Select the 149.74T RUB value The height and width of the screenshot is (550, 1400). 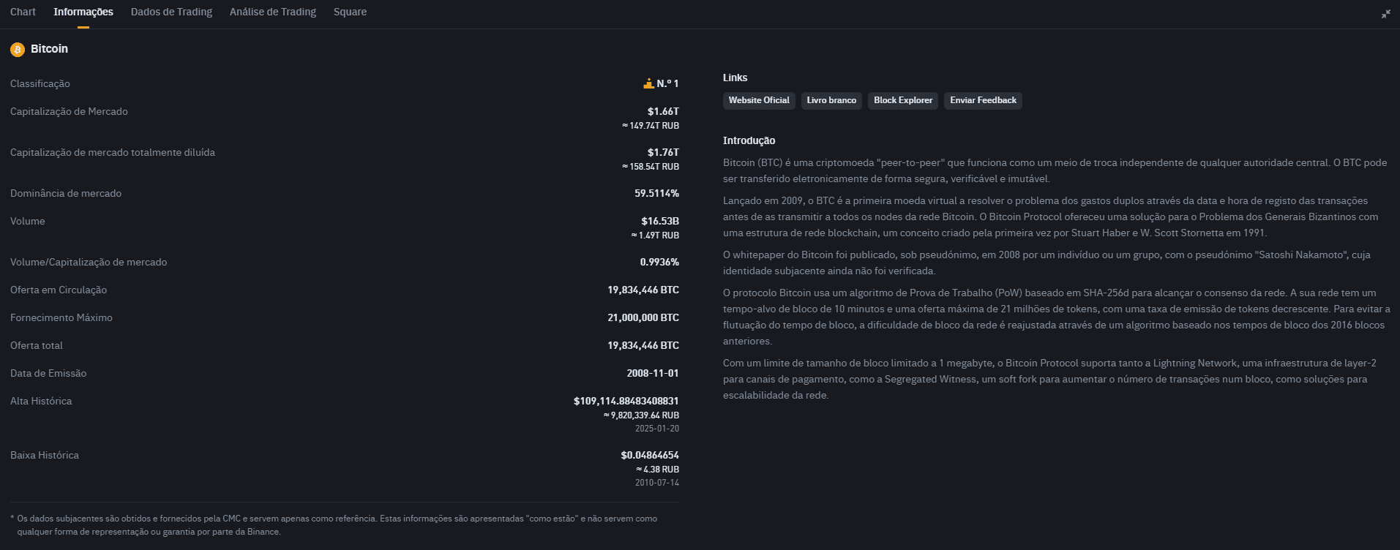pos(651,126)
